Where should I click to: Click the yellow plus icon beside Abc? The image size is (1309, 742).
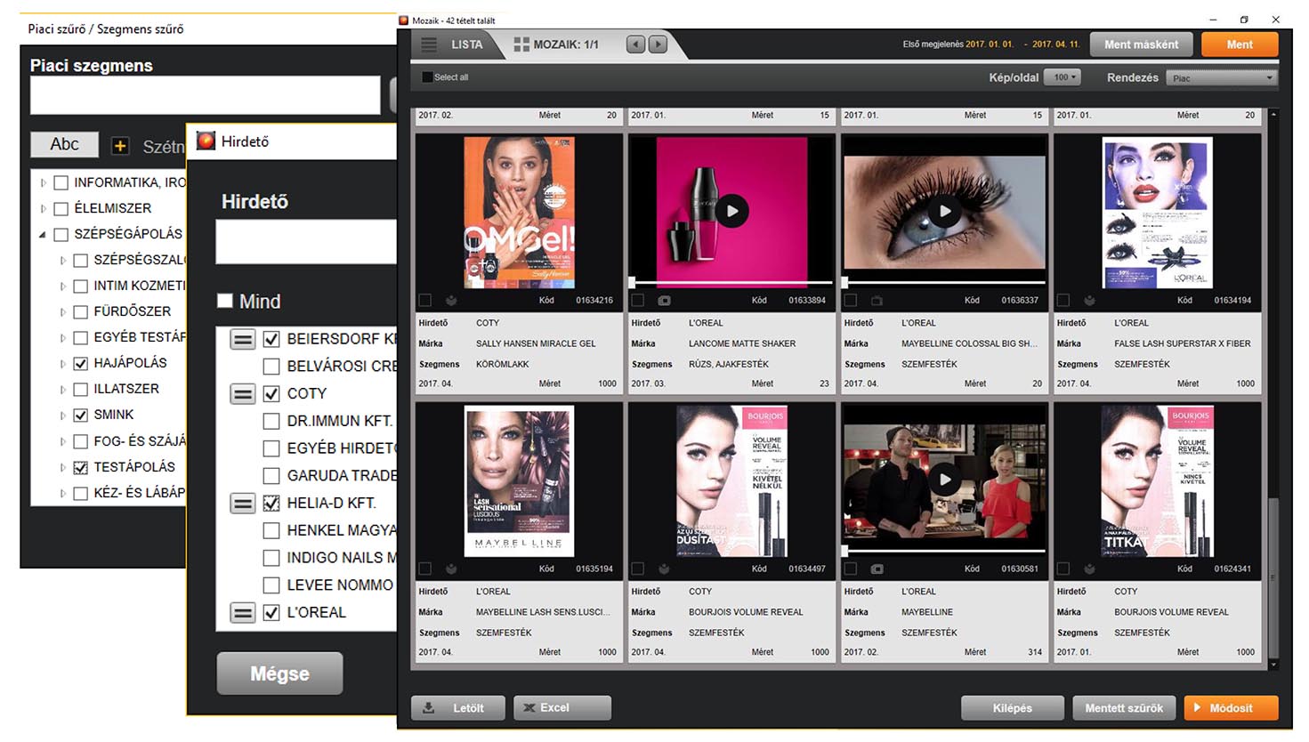pos(120,146)
